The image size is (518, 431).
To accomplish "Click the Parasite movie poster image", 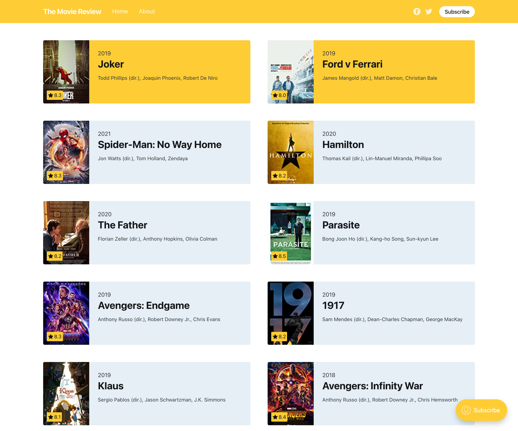I will pyautogui.click(x=291, y=232).
